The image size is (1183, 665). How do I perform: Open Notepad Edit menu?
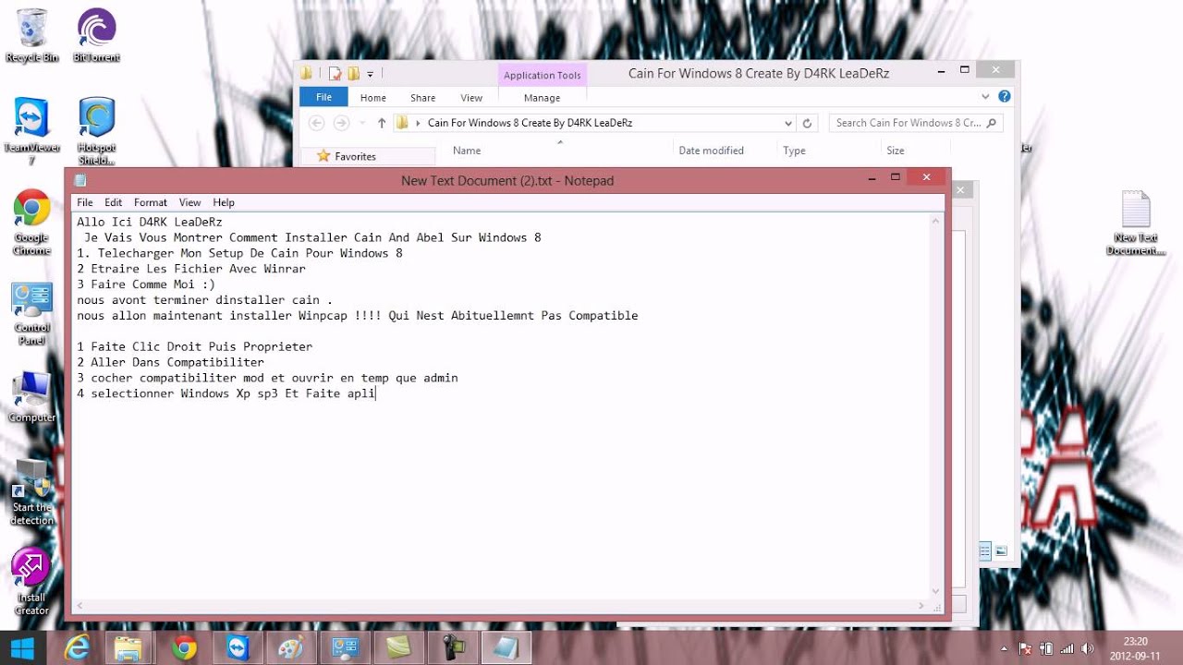click(x=113, y=202)
